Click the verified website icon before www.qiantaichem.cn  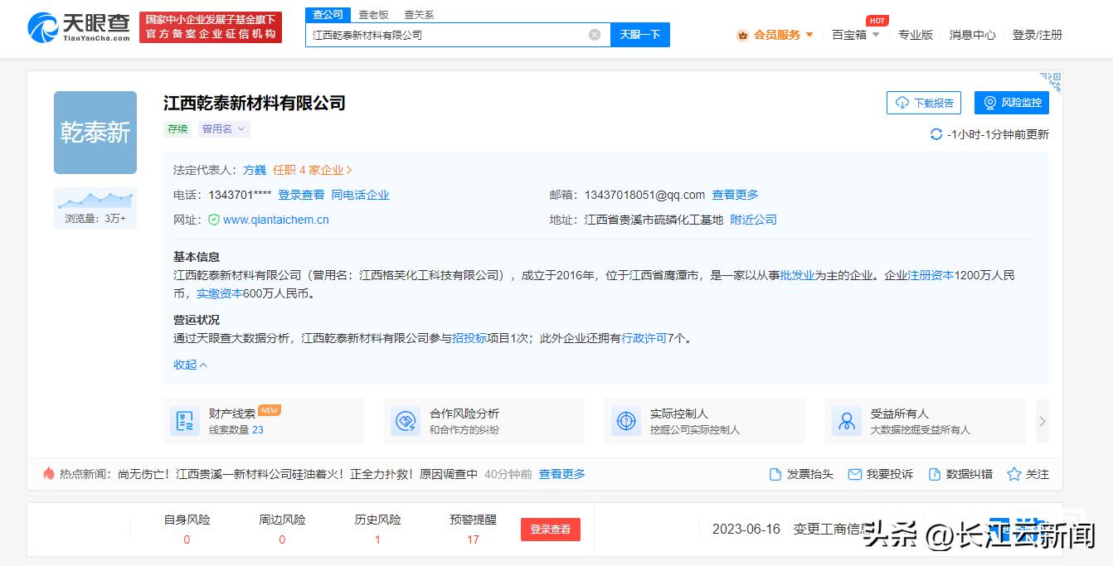click(x=214, y=220)
